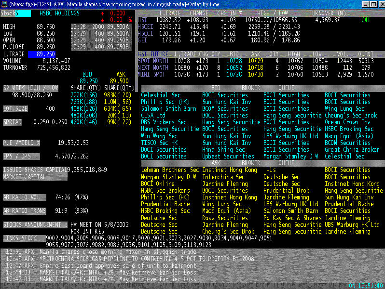Screen dimensions: 385x289
Task: Click ask broker Prudential Brok
Action: 286,190
